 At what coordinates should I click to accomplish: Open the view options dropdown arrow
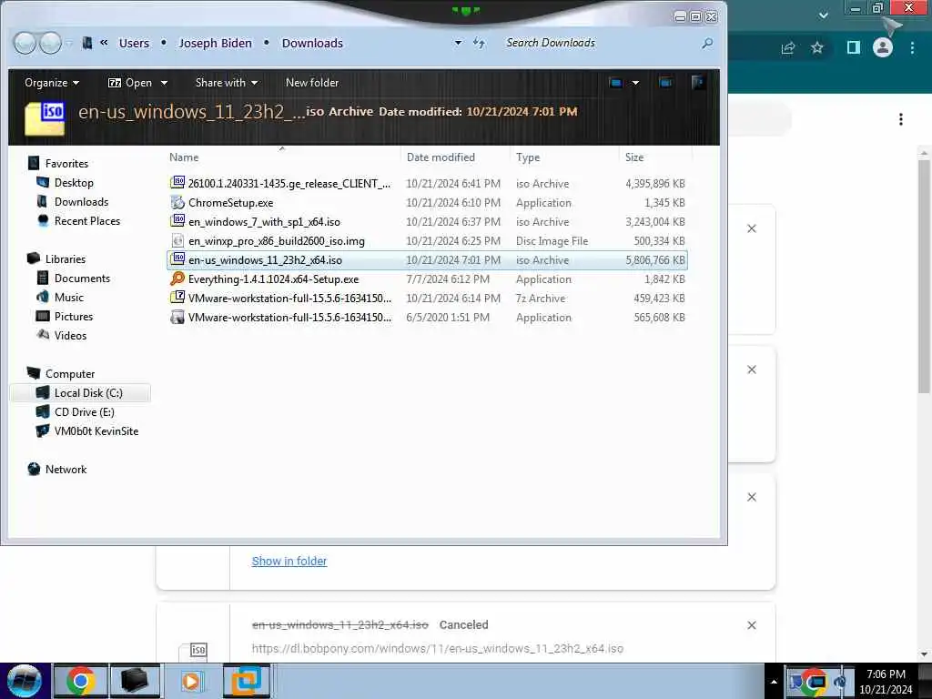635,83
